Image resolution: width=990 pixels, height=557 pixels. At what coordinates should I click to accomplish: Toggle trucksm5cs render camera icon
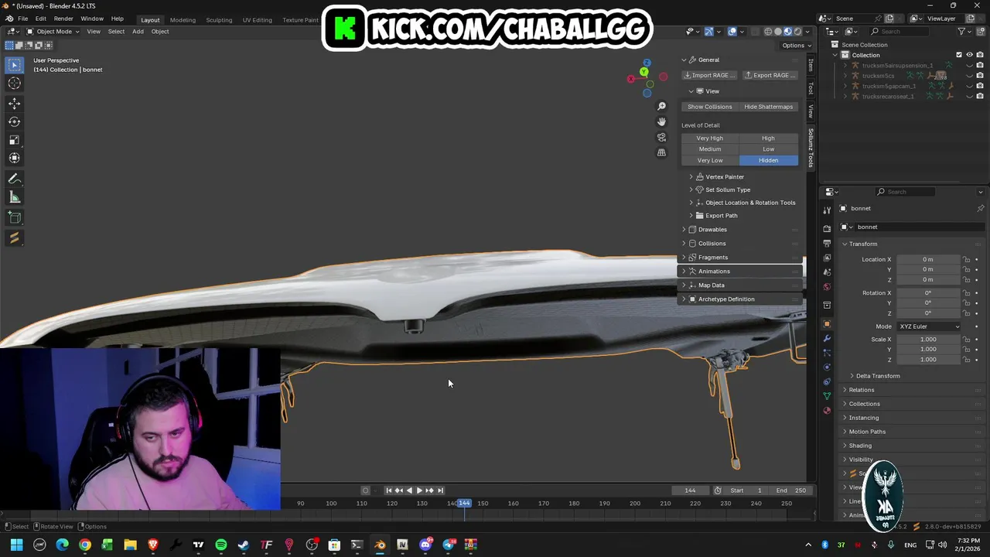(980, 76)
